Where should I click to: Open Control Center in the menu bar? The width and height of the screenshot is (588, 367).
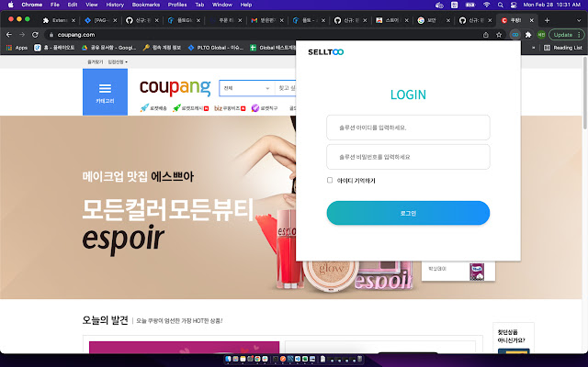[514, 5]
